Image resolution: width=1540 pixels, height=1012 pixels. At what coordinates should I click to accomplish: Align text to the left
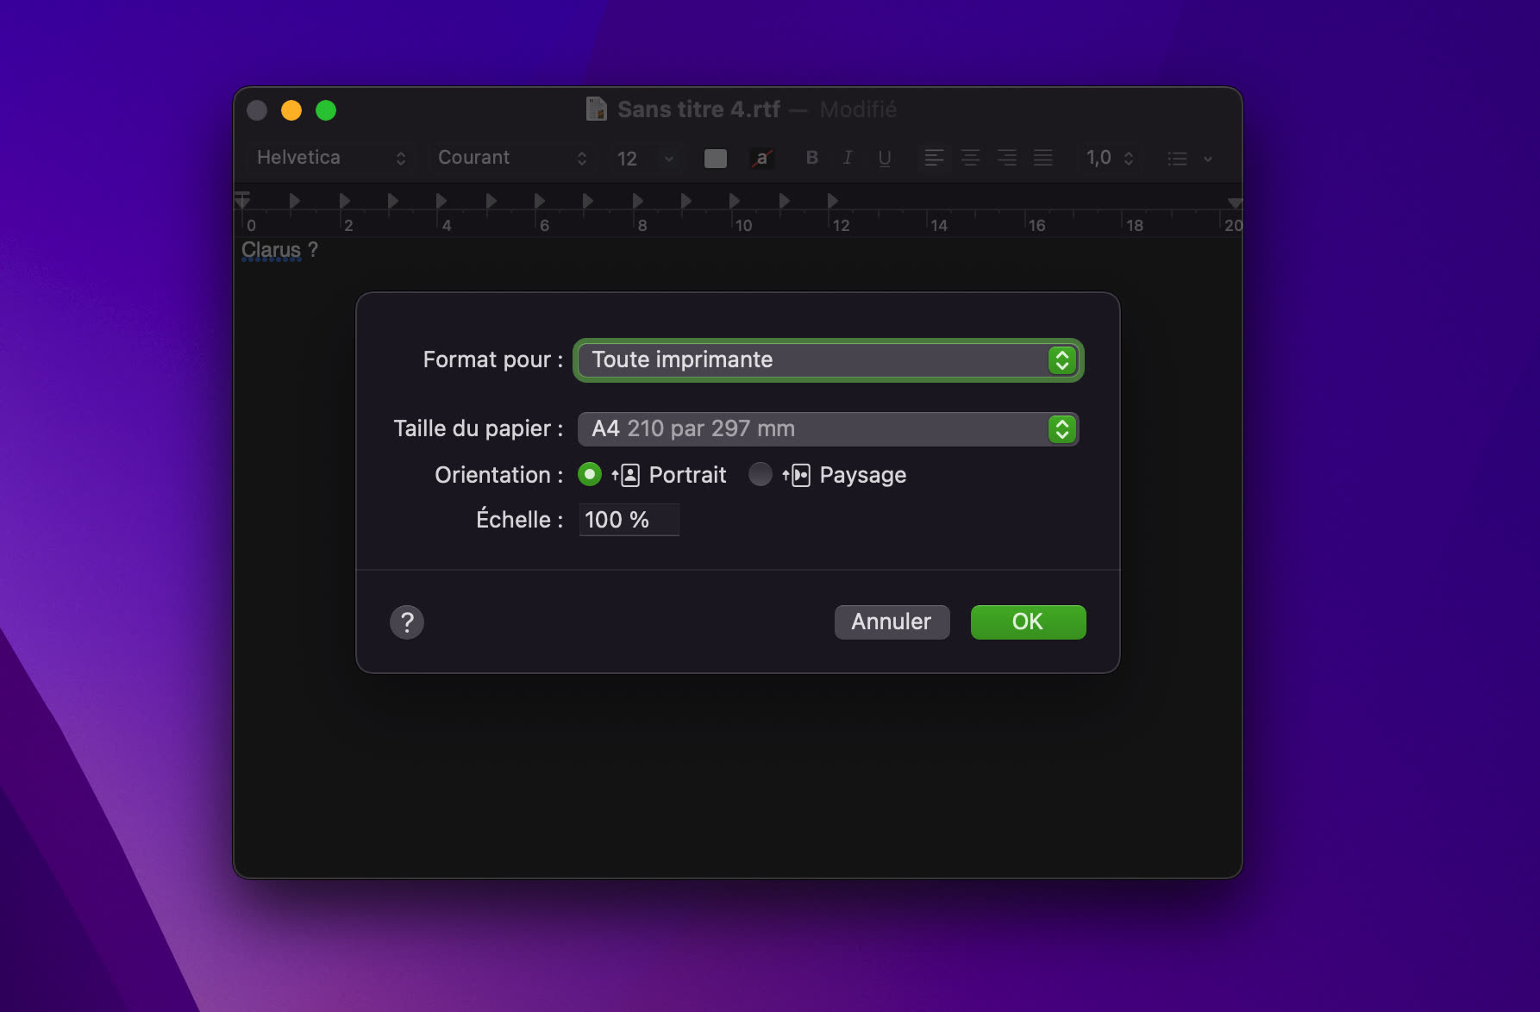[x=934, y=158]
